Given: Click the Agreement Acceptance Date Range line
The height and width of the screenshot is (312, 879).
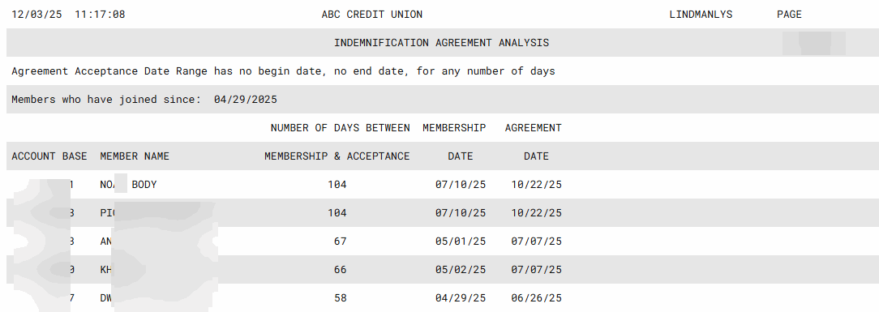Looking at the screenshot, I should [283, 71].
